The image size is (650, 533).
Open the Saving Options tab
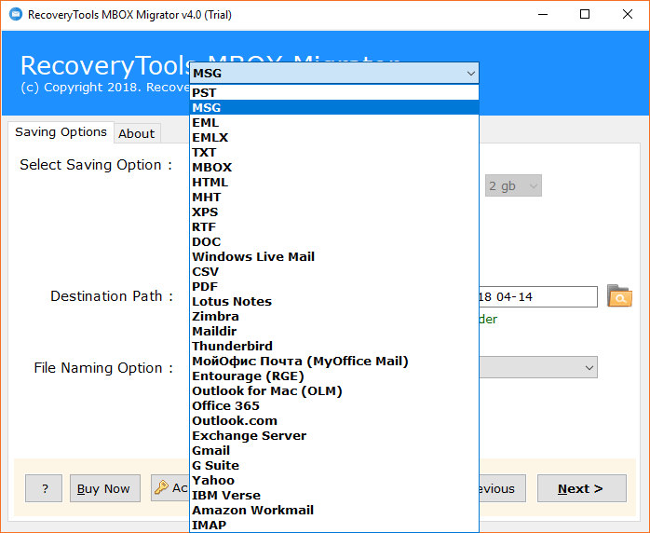coord(61,132)
